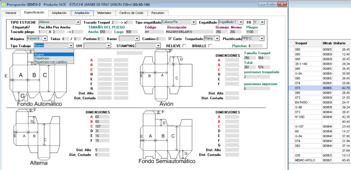
Task: Click the application icon in title bar
Action: click(3, 4)
